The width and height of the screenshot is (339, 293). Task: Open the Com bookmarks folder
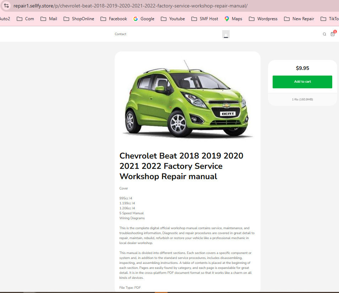(x=25, y=19)
